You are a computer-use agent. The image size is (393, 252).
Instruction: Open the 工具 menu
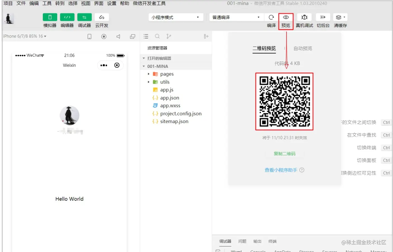[x=47, y=3]
